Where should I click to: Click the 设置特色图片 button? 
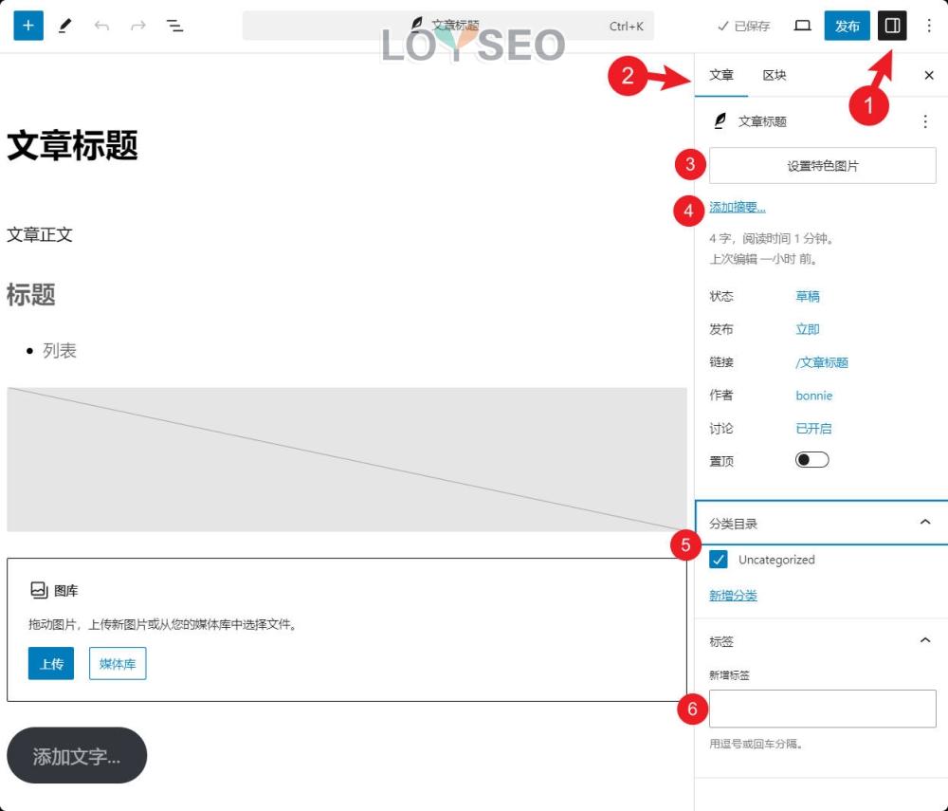pyautogui.click(x=822, y=165)
